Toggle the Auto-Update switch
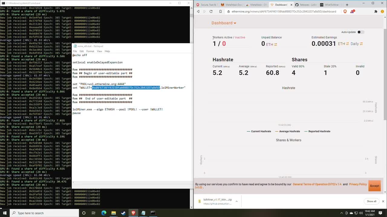 tap(361, 32)
